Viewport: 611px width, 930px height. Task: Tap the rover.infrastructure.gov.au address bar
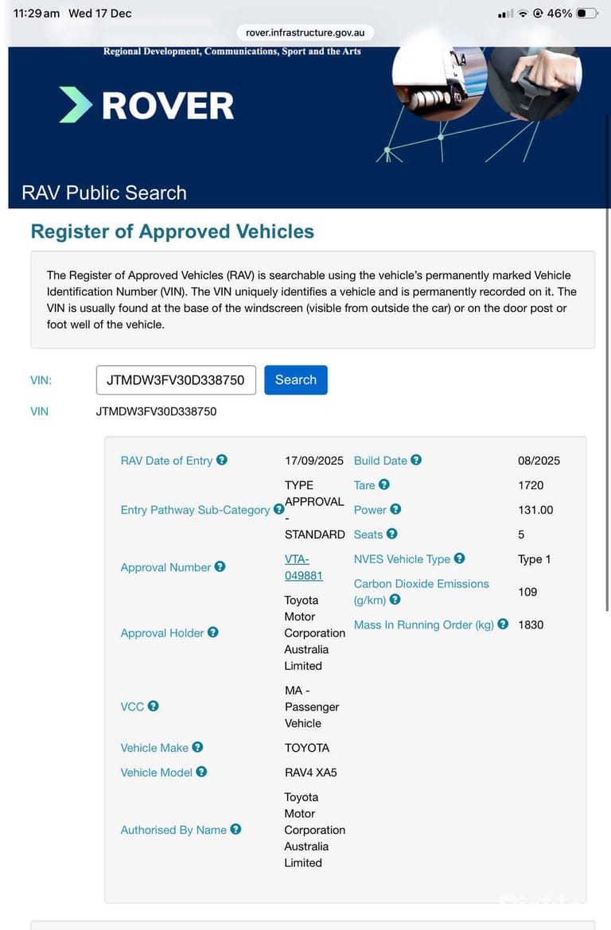coord(305,32)
